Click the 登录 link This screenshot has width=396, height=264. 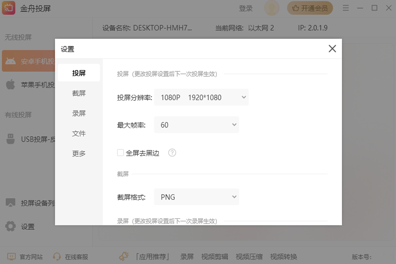coord(246,8)
